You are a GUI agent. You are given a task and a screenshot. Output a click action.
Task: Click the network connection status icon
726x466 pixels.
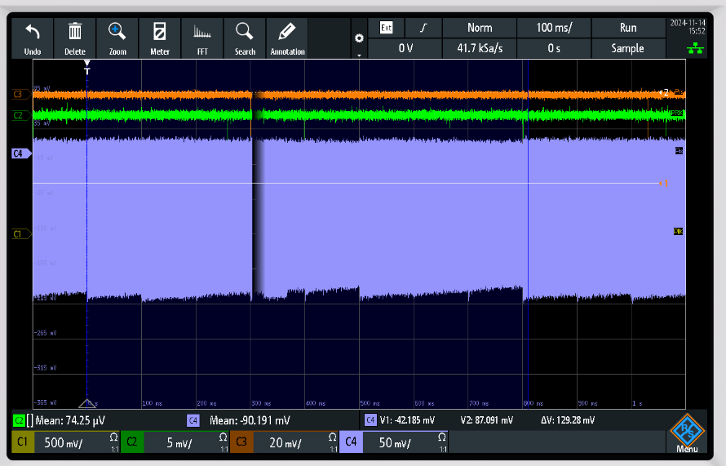click(x=696, y=49)
